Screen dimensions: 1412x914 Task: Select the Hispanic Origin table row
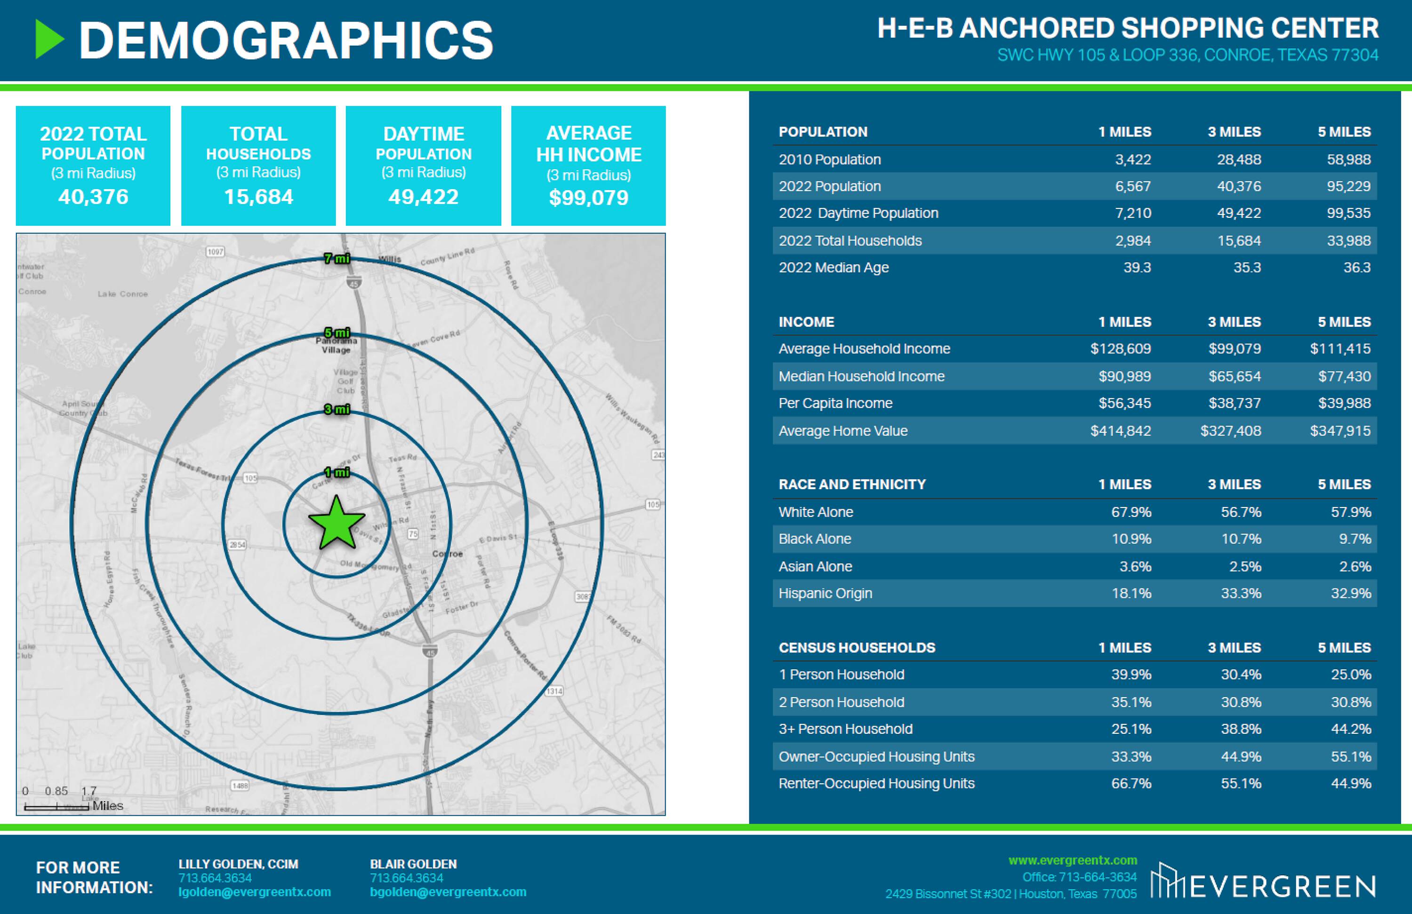tap(1074, 593)
